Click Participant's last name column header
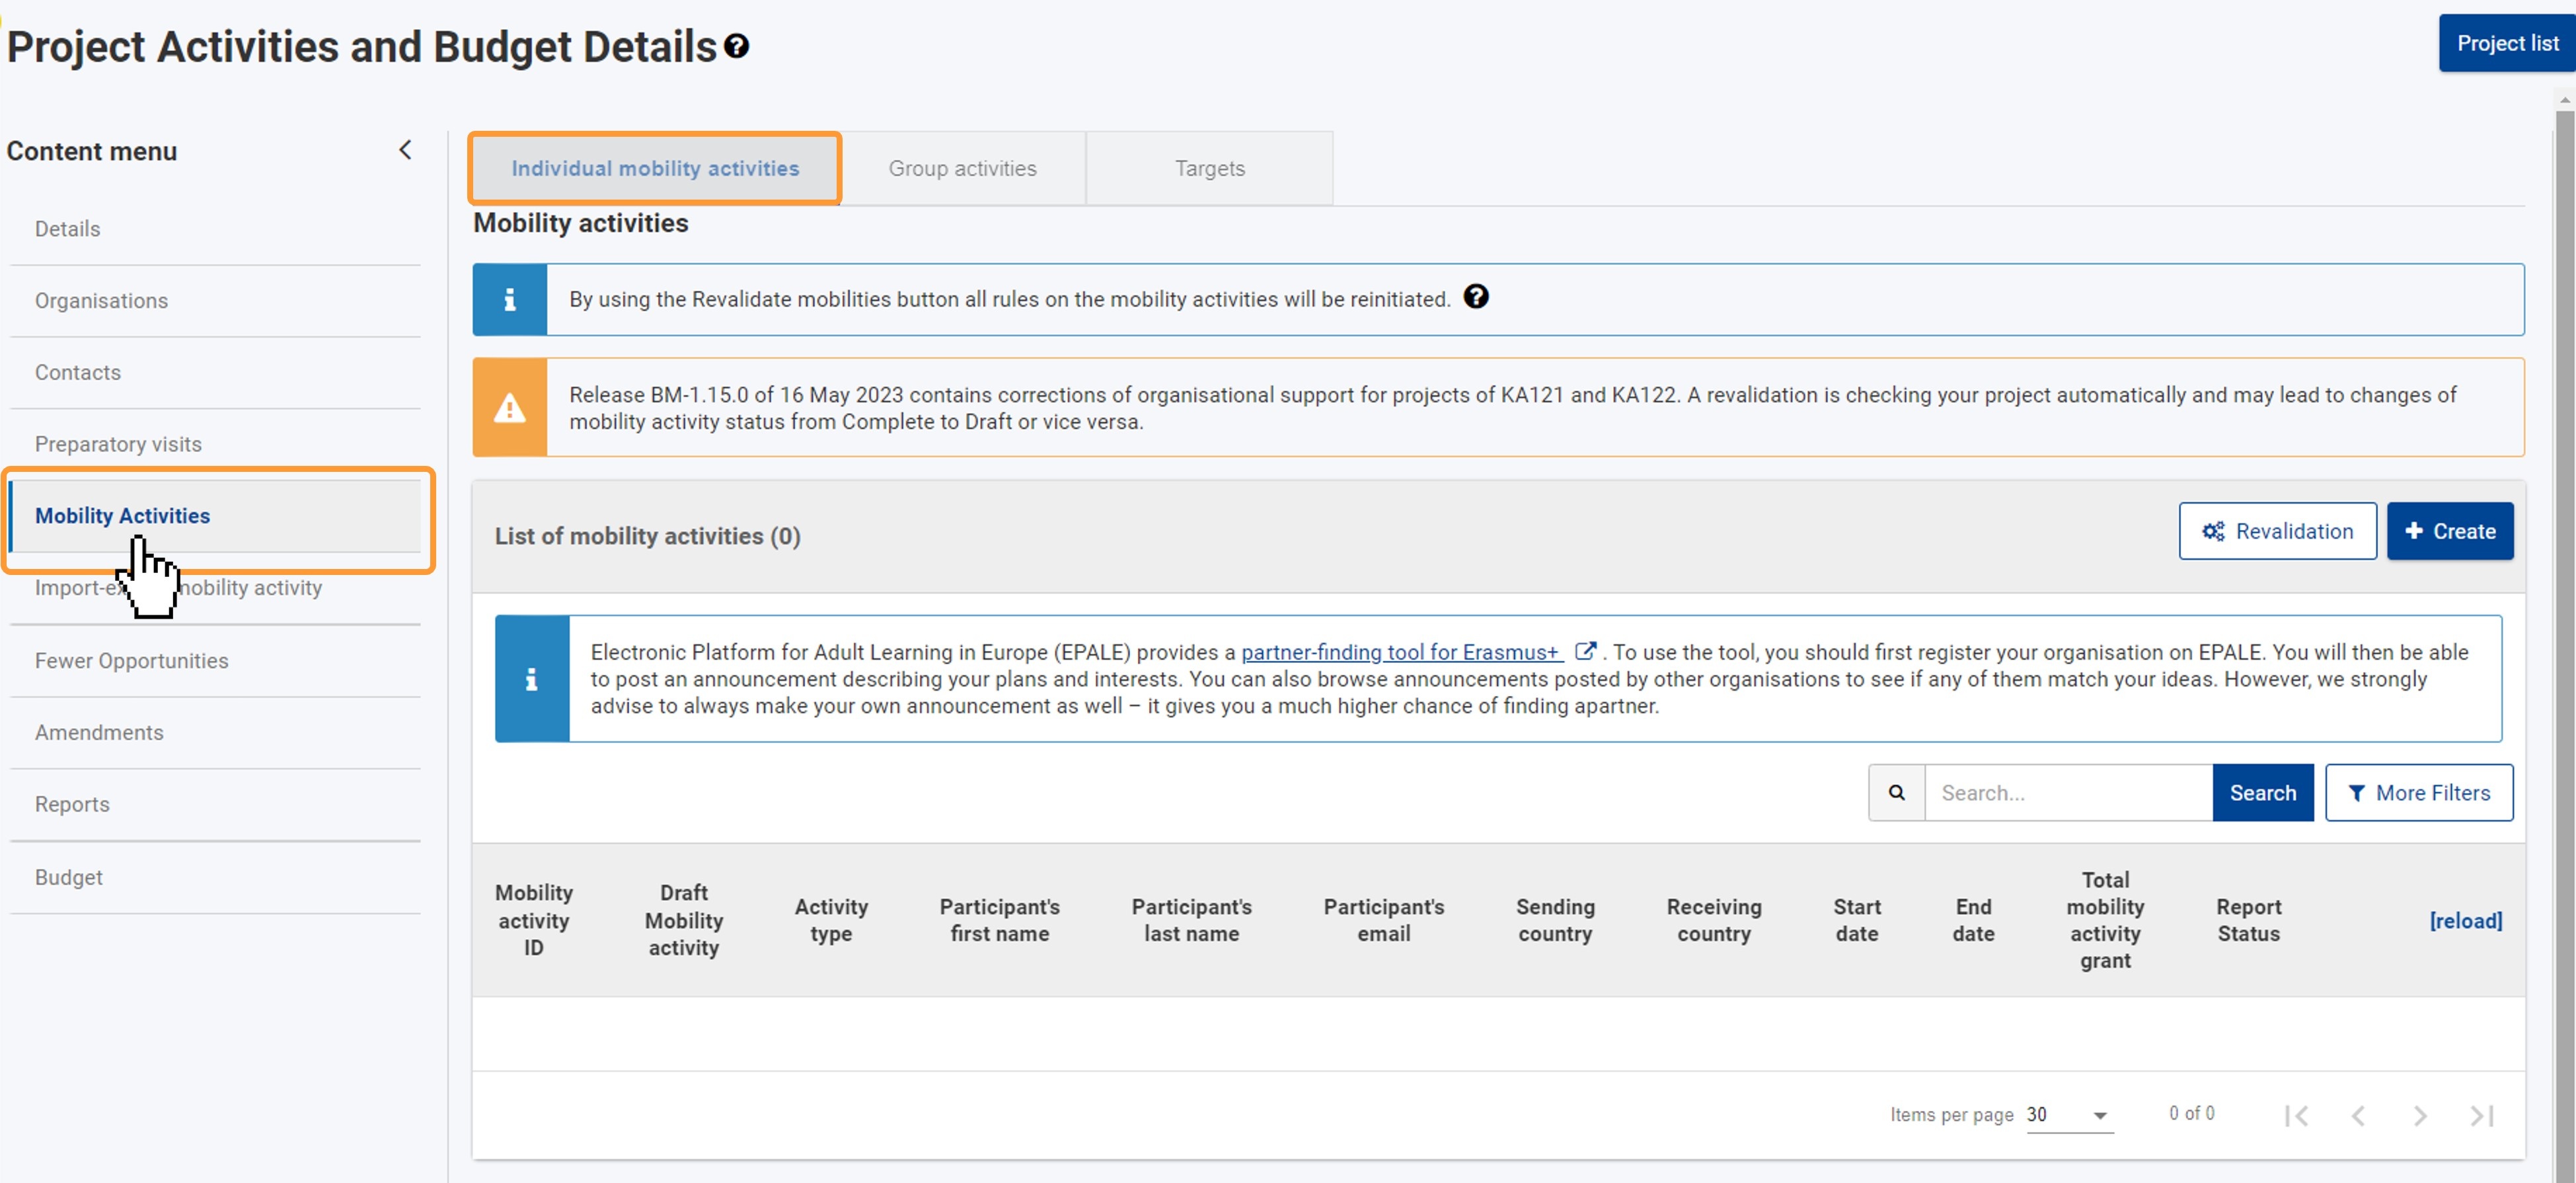This screenshot has height=1183, width=2576. pos(1191,920)
